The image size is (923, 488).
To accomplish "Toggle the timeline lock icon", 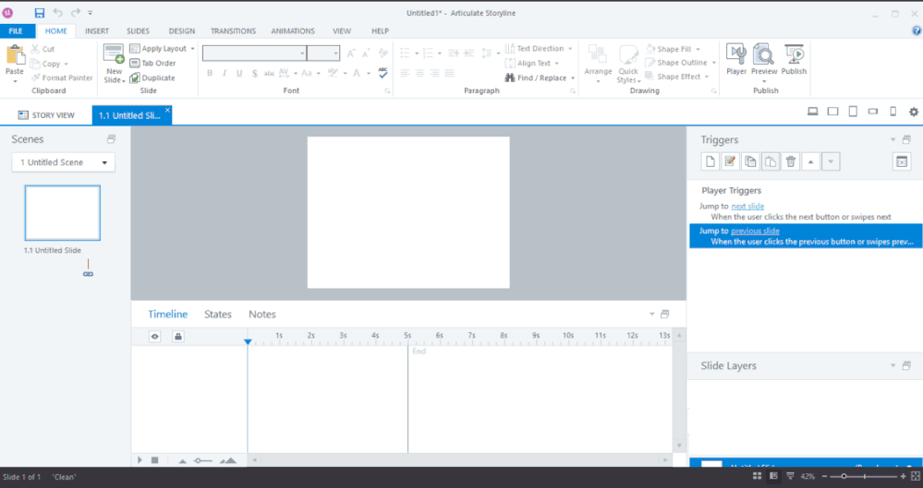I will pos(177,336).
